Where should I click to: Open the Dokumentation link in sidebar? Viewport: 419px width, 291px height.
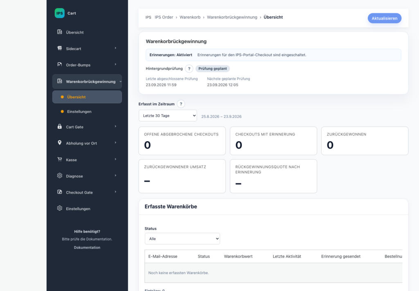[87, 248]
